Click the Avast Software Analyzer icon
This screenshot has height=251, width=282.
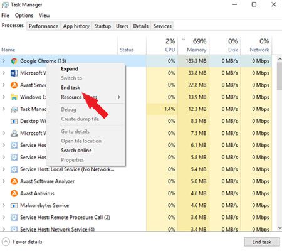point(14,181)
